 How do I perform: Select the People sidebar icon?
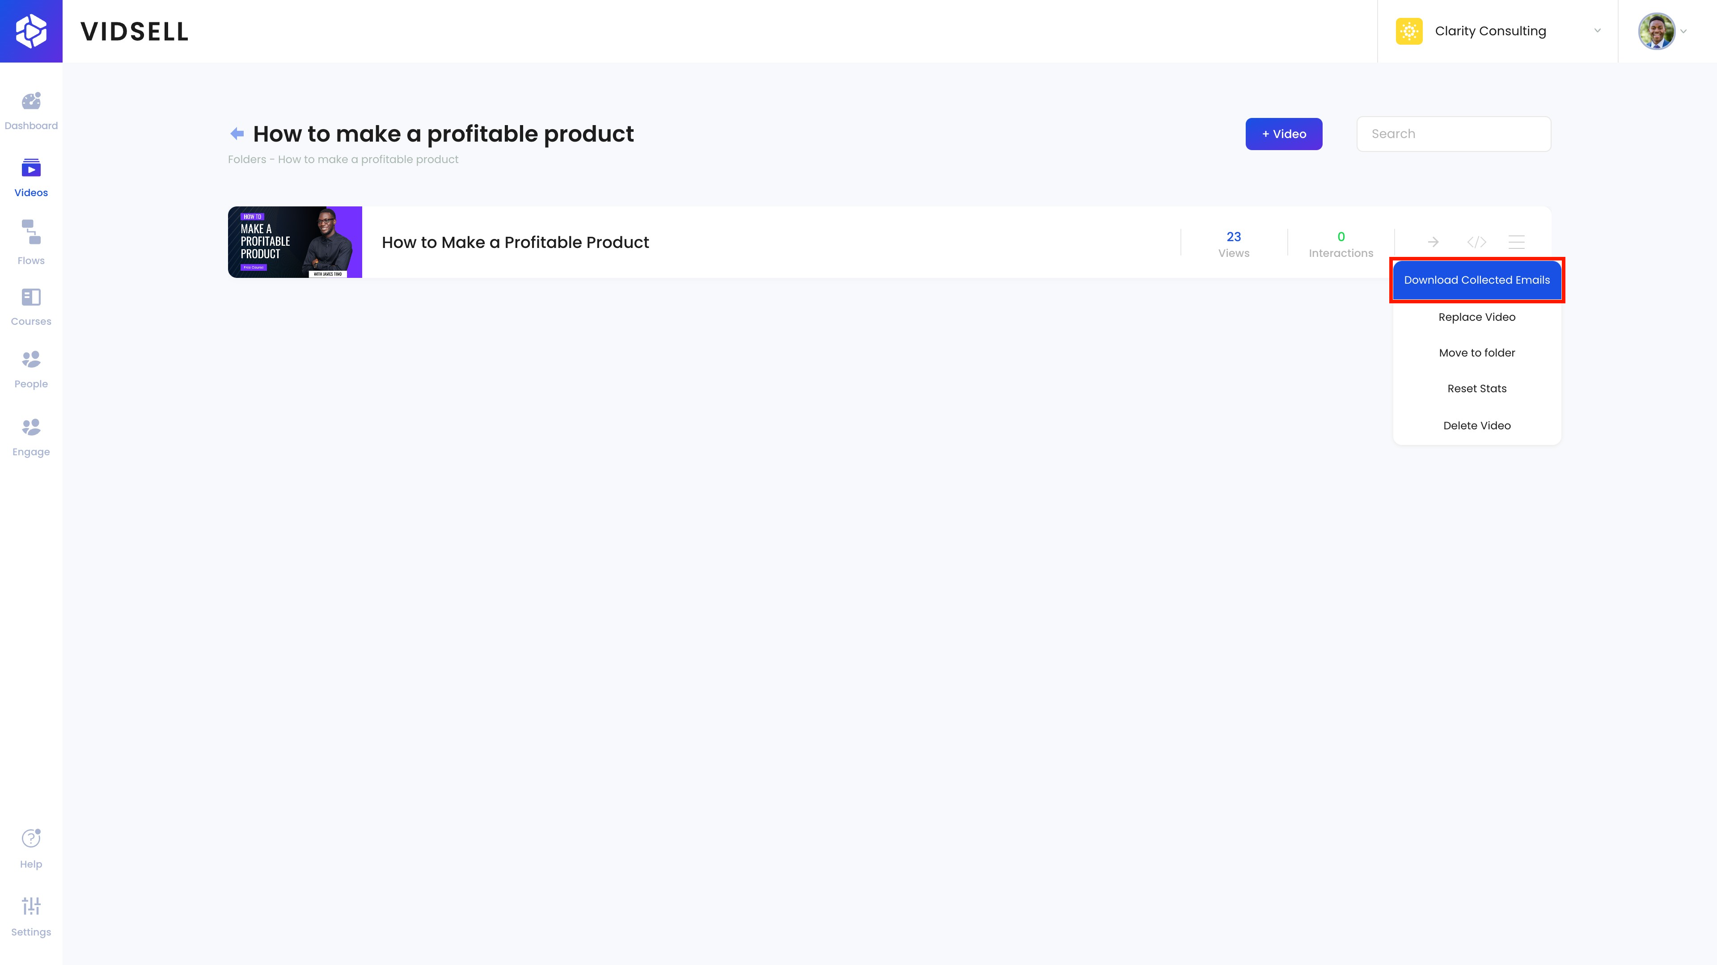tap(31, 360)
